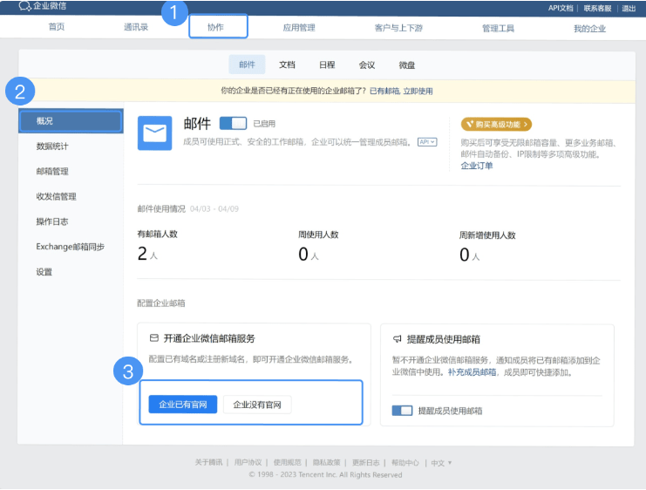The width and height of the screenshot is (646, 490).
Task: Follow the 补充成员邮箱 link
Action: (x=472, y=372)
